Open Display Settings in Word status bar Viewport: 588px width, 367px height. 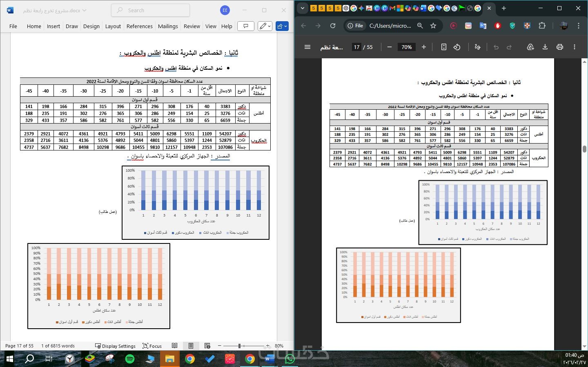coord(115,346)
